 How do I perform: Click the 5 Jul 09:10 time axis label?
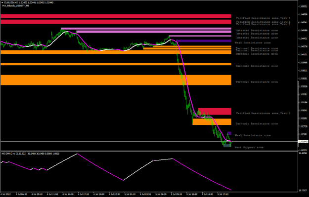coord(177,194)
